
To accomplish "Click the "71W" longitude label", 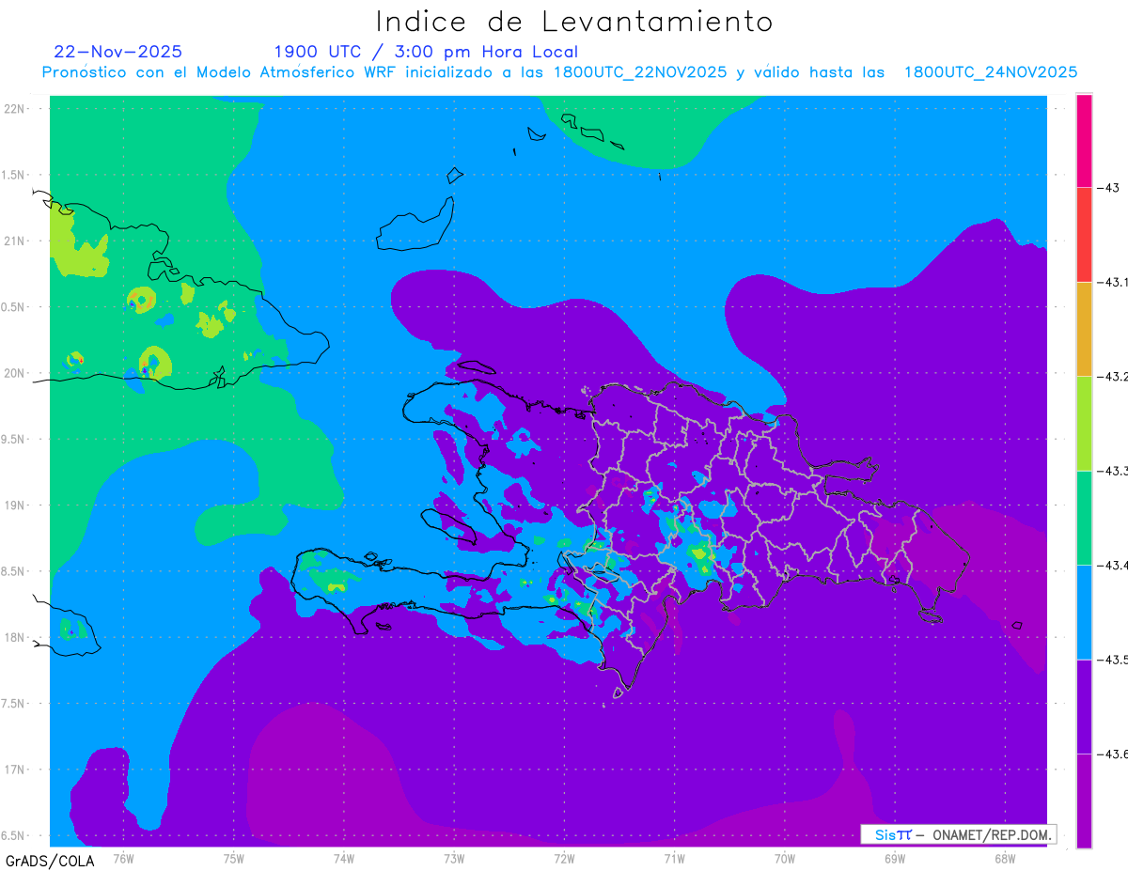I will pyautogui.click(x=674, y=858).
